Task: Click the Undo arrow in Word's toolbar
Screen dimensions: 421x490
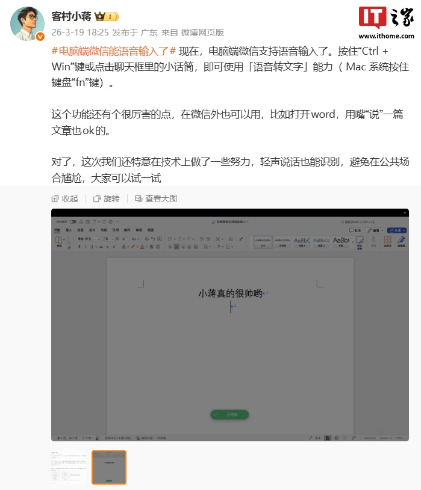Action: 95,222
